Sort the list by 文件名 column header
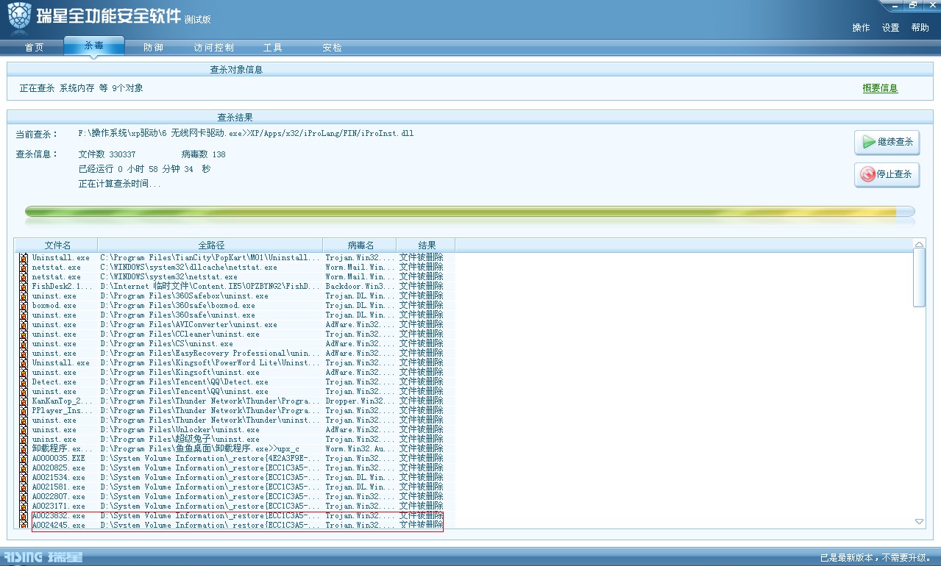 click(x=57, y=246)
